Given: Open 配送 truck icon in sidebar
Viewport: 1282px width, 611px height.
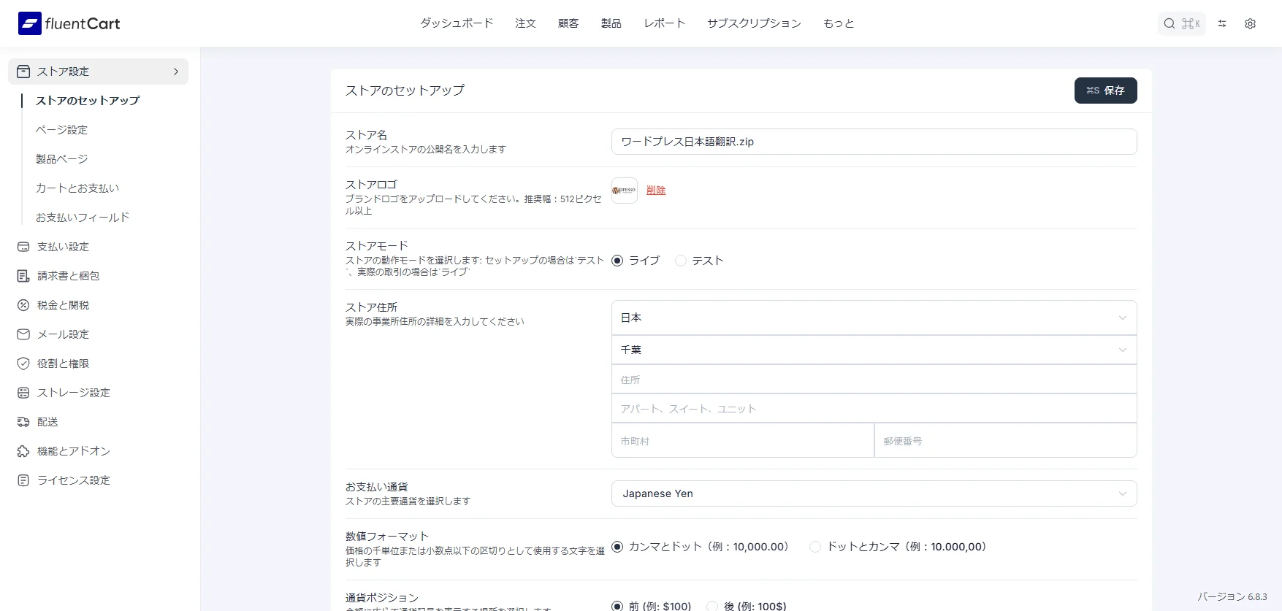Looking at the screenshot, I should tap(23, 422).
